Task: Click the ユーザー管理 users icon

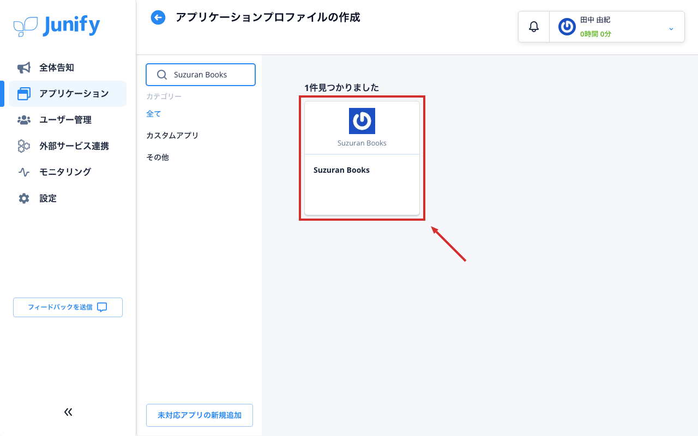Action: coord(24,120)
